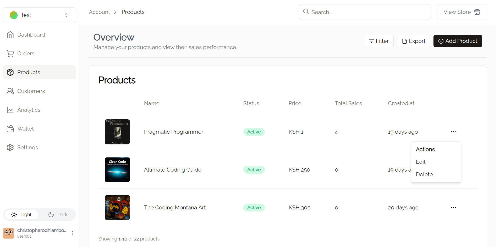Open actions menu for Pragmatic Programmer
The image size is (500, 247).
pyautogui.click(x=453, y=132)
